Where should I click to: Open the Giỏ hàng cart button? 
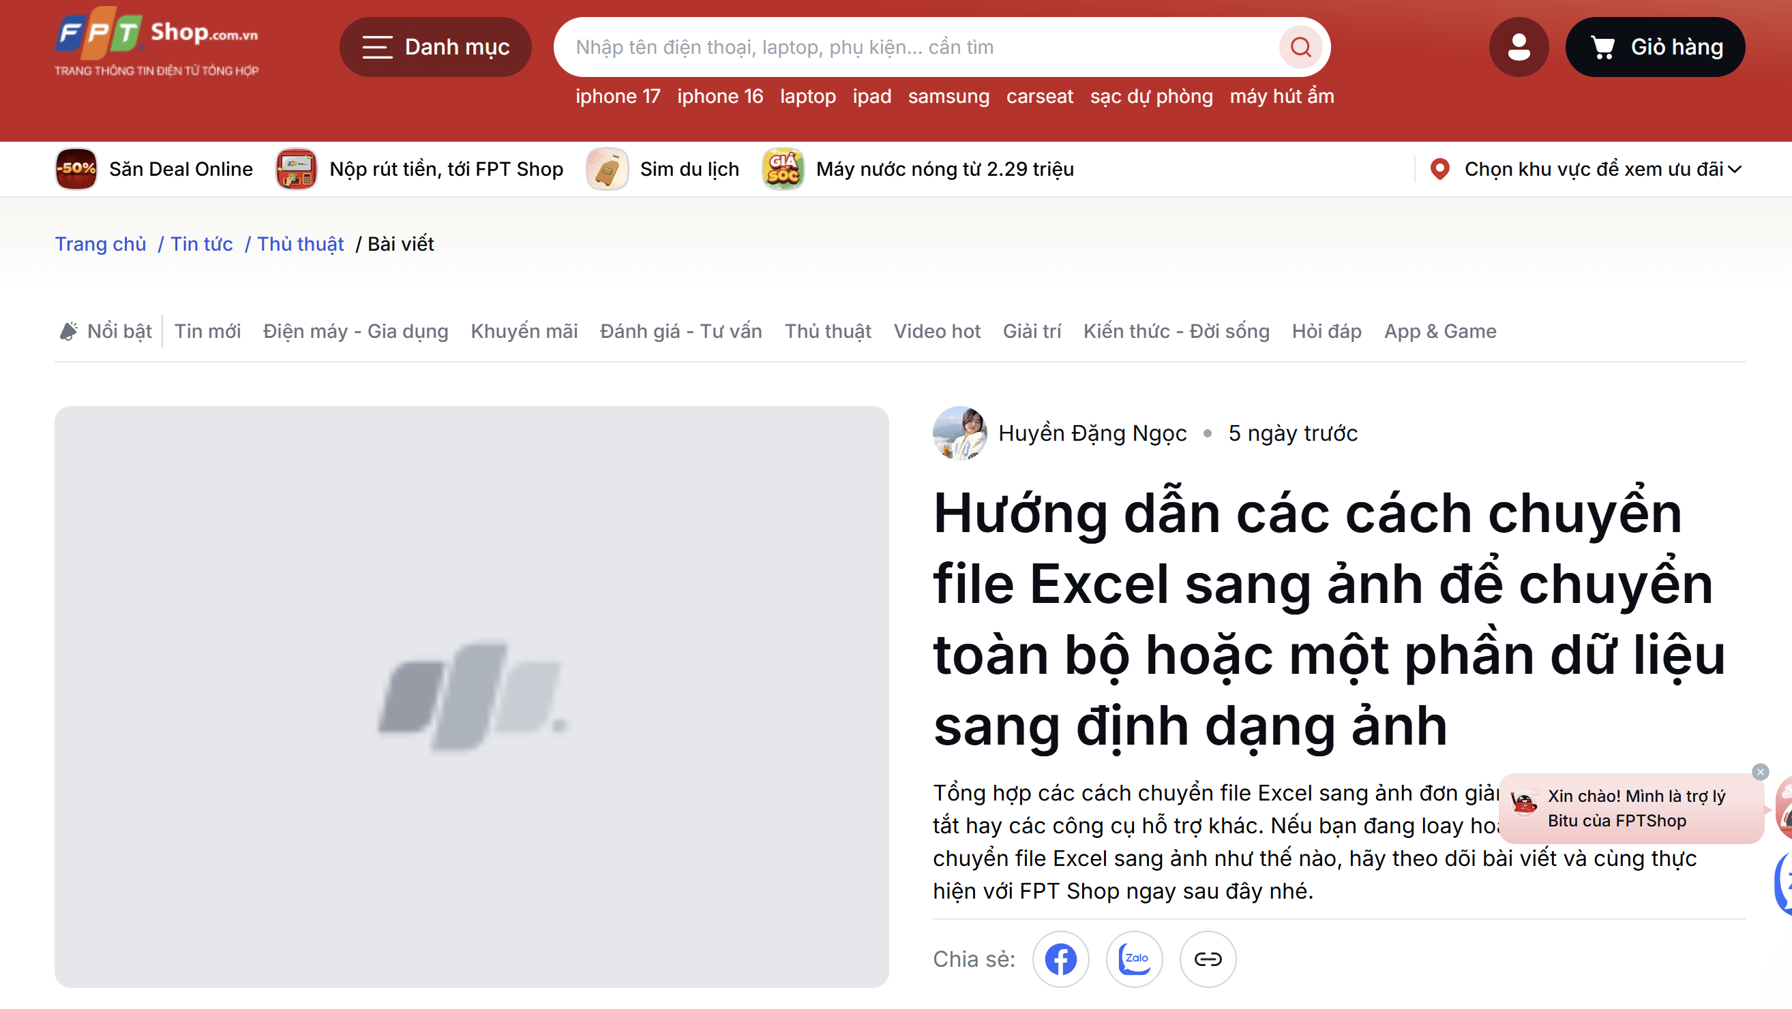[1655, 47]
